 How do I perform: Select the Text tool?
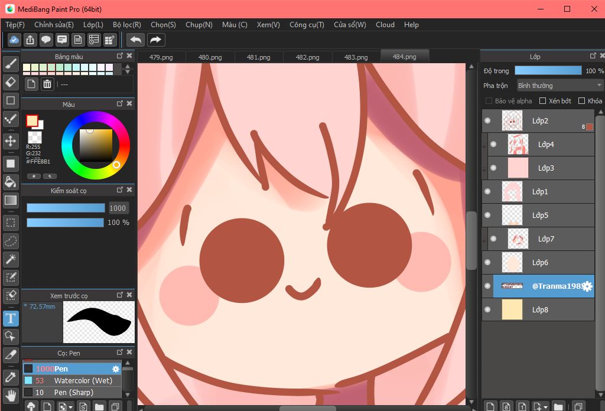11,318
